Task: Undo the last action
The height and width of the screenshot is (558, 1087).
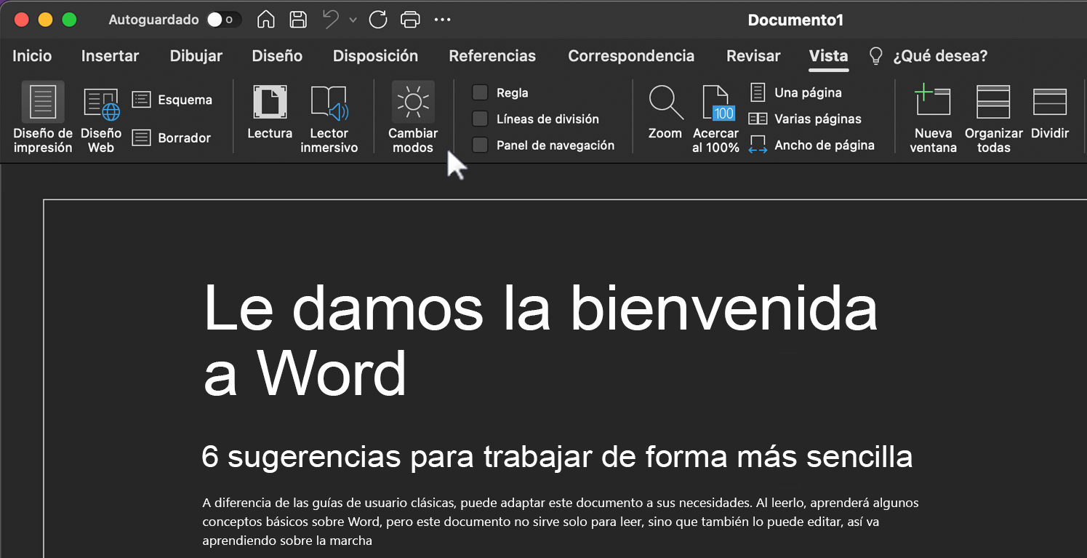Action: coord(332,20)
